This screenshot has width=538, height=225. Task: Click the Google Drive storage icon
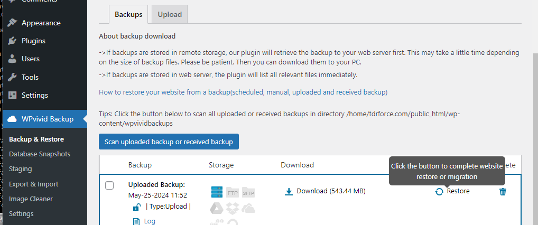point(217,208)
